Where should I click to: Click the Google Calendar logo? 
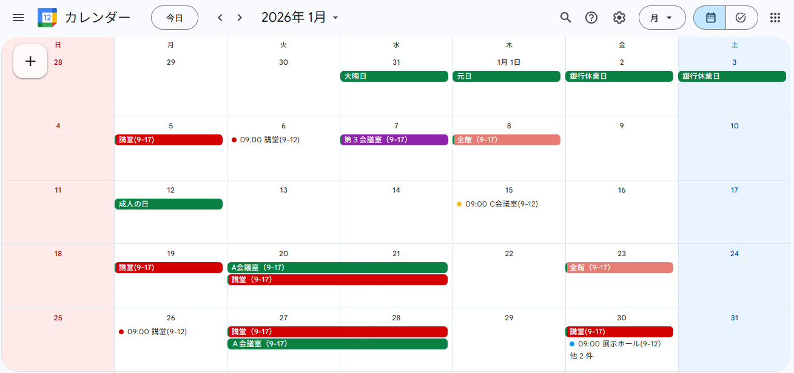click(x=47, y=18)
